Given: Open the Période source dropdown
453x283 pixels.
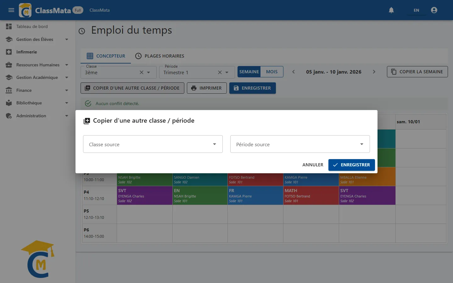Looking at the screenshot, I should point(300,144).
